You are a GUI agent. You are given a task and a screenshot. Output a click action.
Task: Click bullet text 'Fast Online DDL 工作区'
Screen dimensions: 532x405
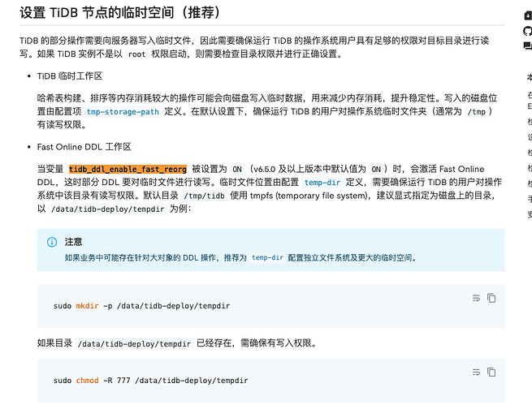click(84, 147)
